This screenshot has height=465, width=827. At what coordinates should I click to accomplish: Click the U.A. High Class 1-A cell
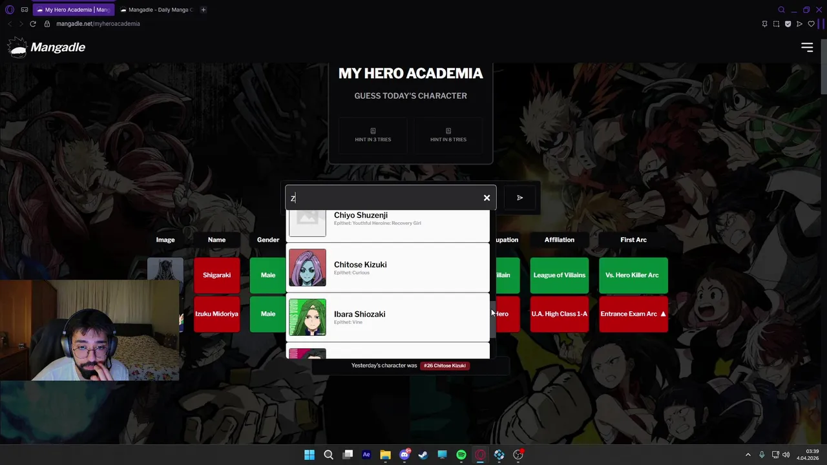560,314
